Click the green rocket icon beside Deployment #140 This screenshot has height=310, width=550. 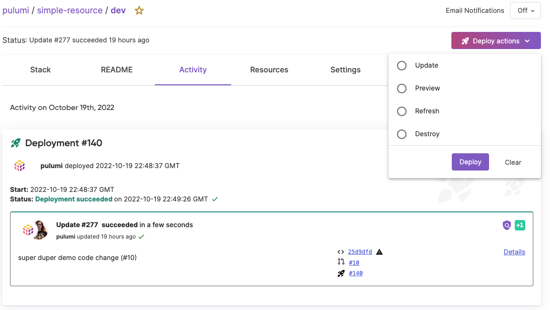pos(15,143)
